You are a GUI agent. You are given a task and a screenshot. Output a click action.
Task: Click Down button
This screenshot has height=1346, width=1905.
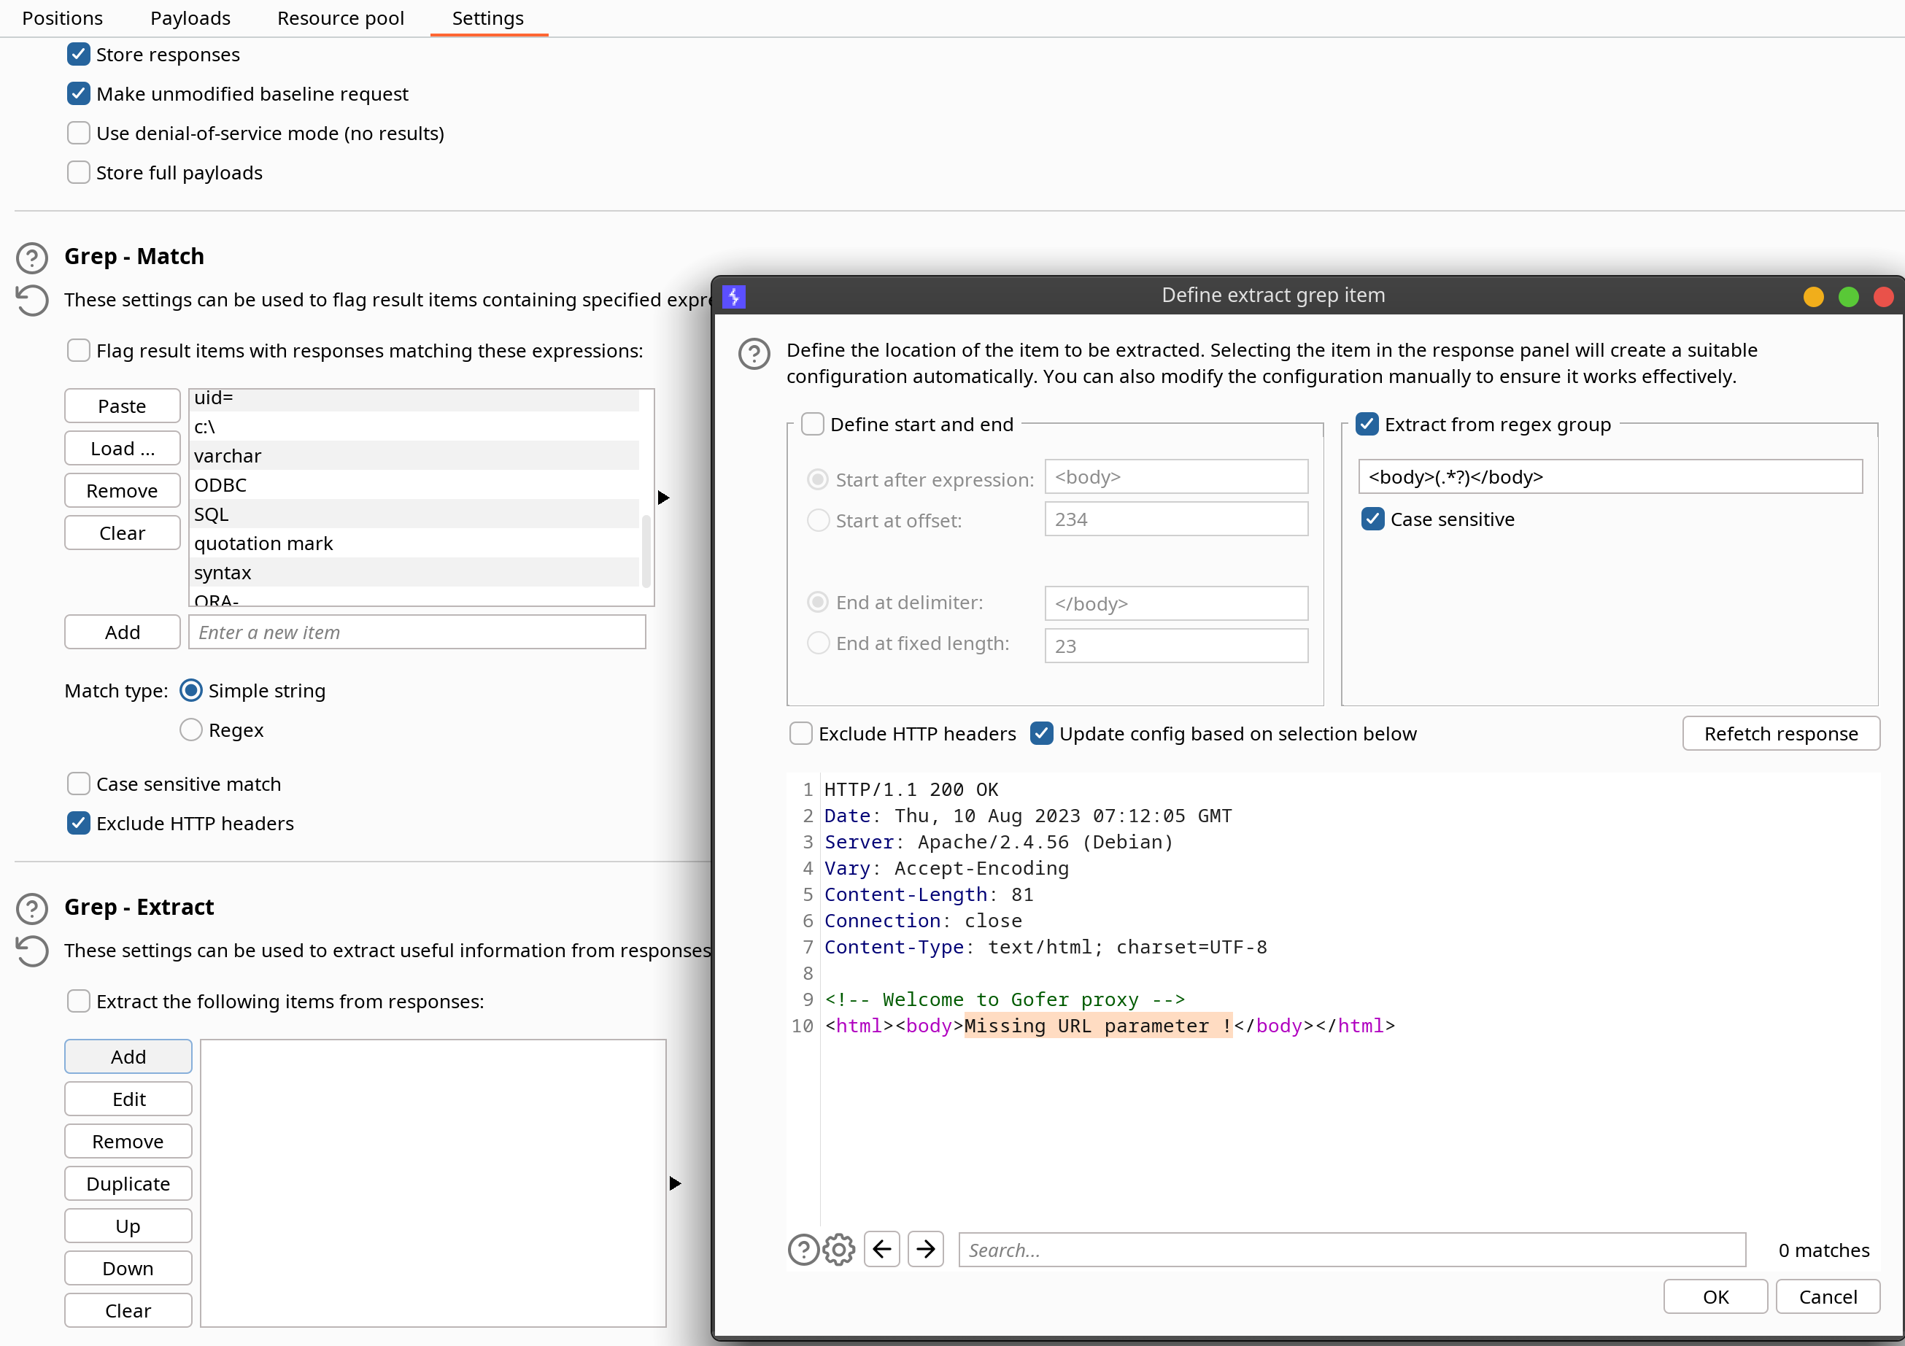pyautogui.click(x=128, y=1268)
